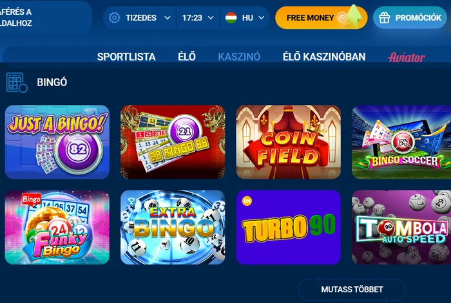Click the Bingó category grid icon
The height and width of the screenshot is (303, 451).
point(17,82)
